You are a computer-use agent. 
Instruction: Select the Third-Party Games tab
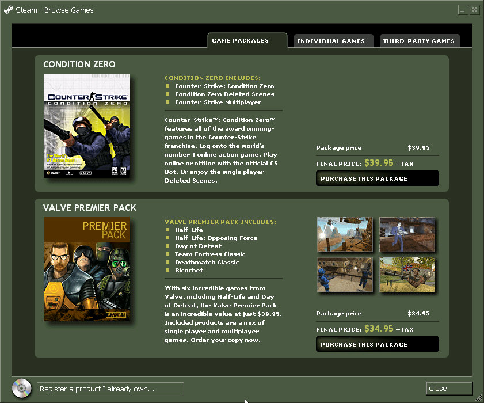tap(418, 41)
